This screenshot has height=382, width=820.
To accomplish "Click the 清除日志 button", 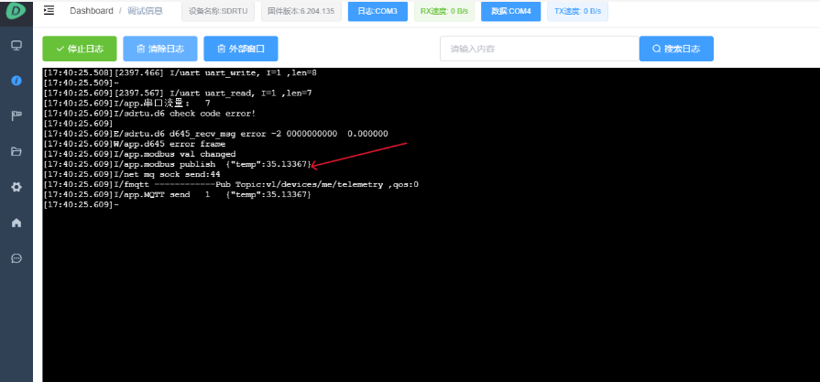I will coord(159,49).
